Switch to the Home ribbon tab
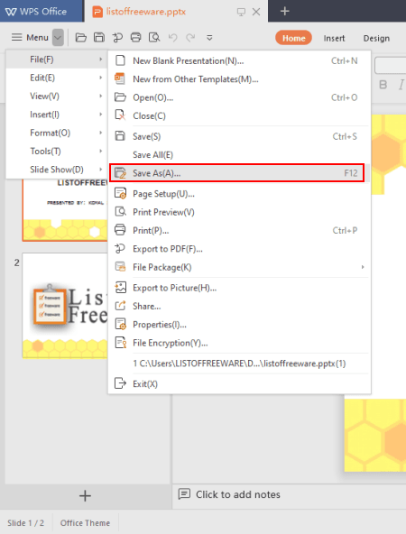The height and width of the screenshot is (534, 406). pyautogui.click(x=293, y=38)
